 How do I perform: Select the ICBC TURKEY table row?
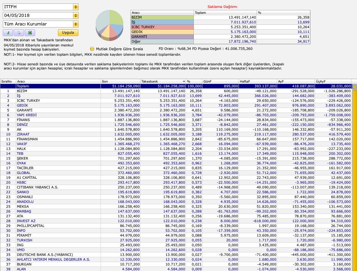(x=176, y=100)
